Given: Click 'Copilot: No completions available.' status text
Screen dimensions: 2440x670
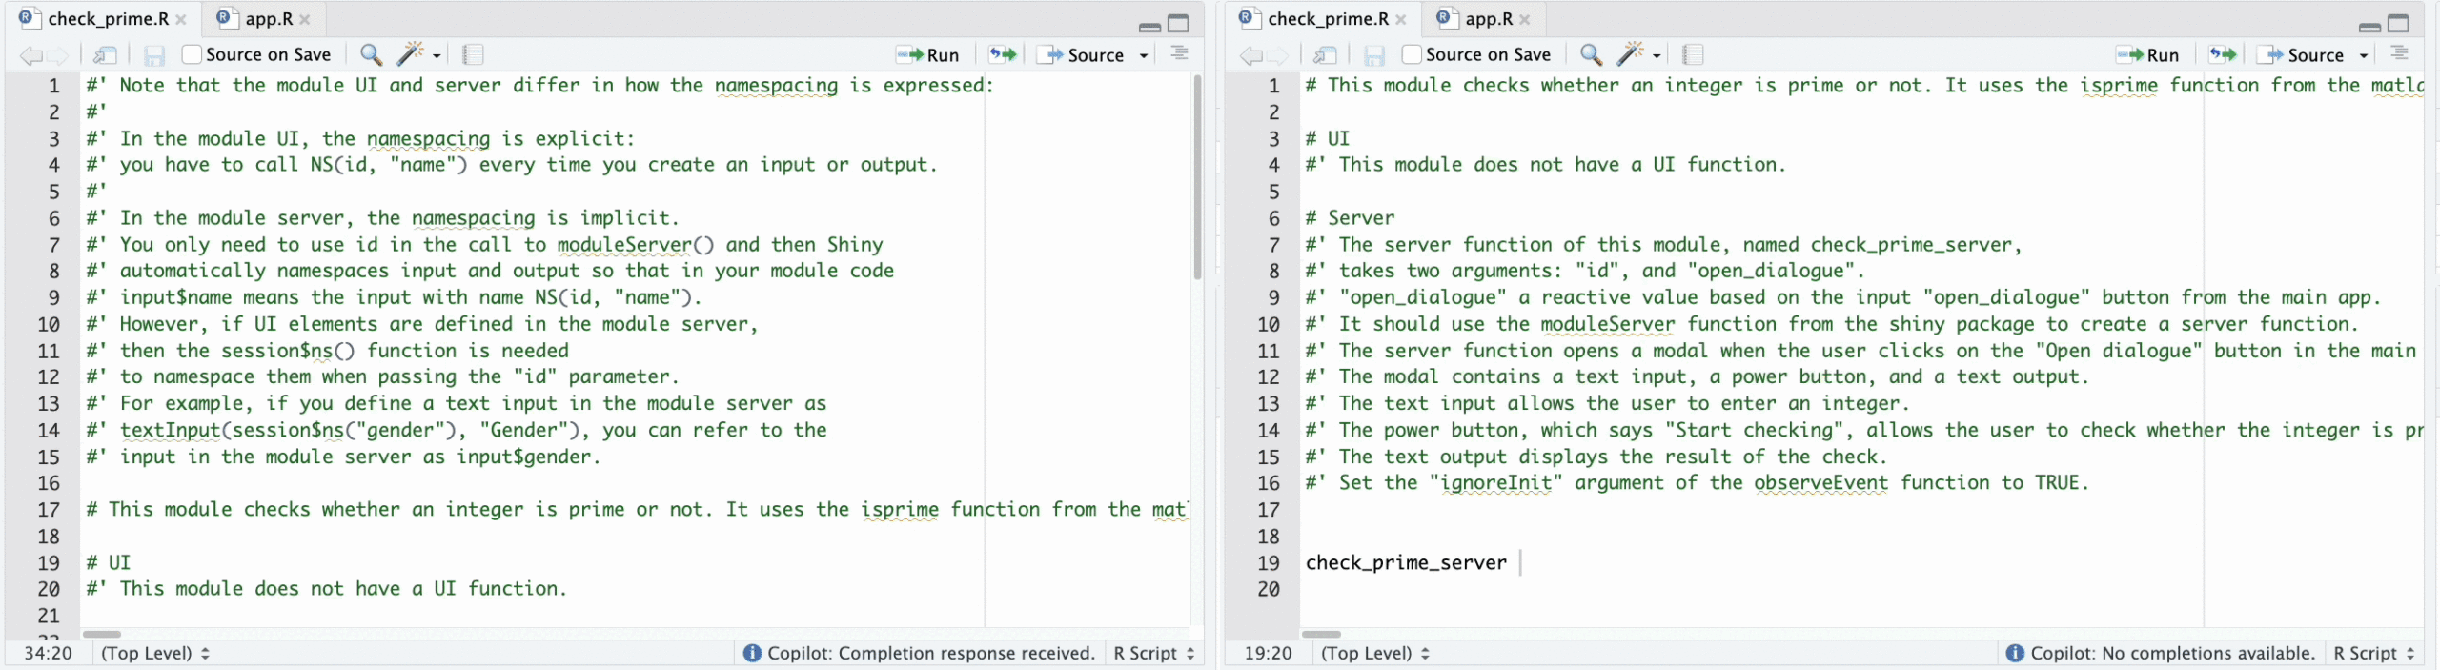Looking at the screenshot, I should (2173, 653).
